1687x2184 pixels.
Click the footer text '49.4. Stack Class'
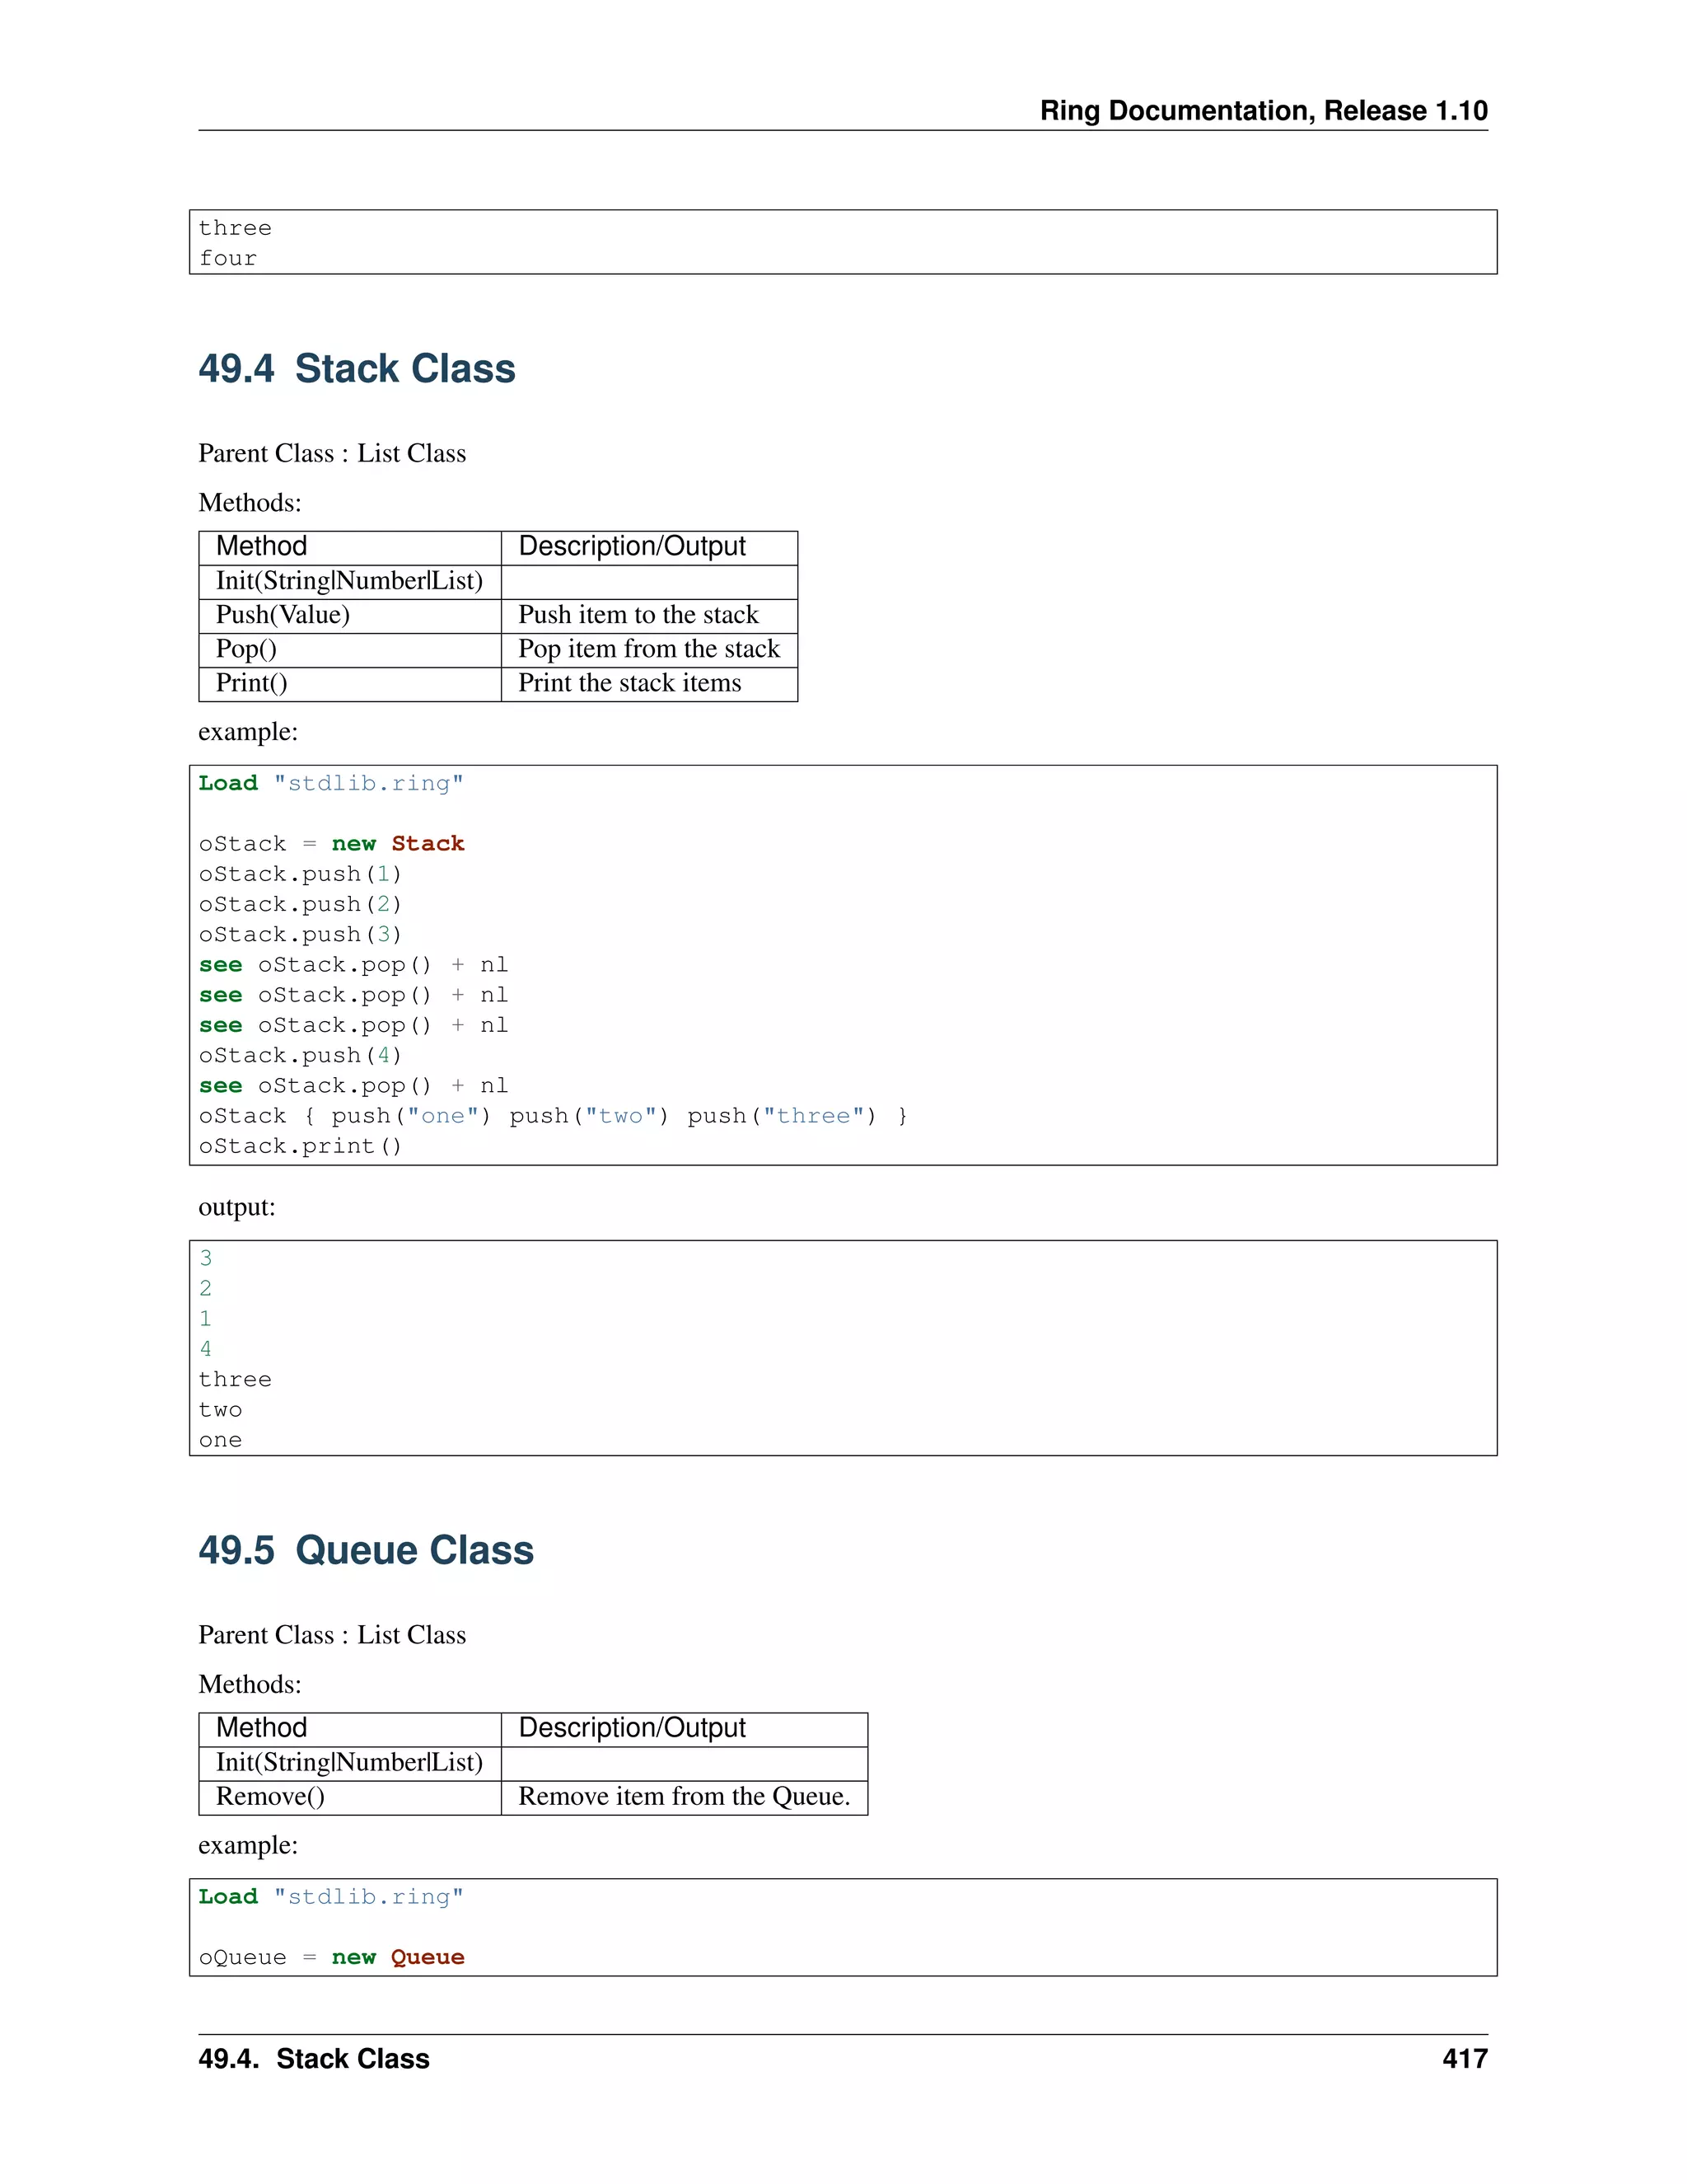click(314, 2058)
